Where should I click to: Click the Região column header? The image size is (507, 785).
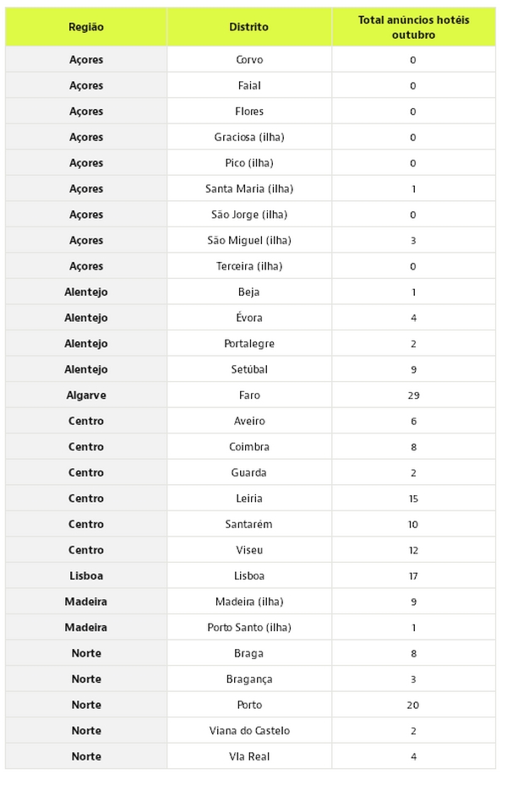[86, 27]
